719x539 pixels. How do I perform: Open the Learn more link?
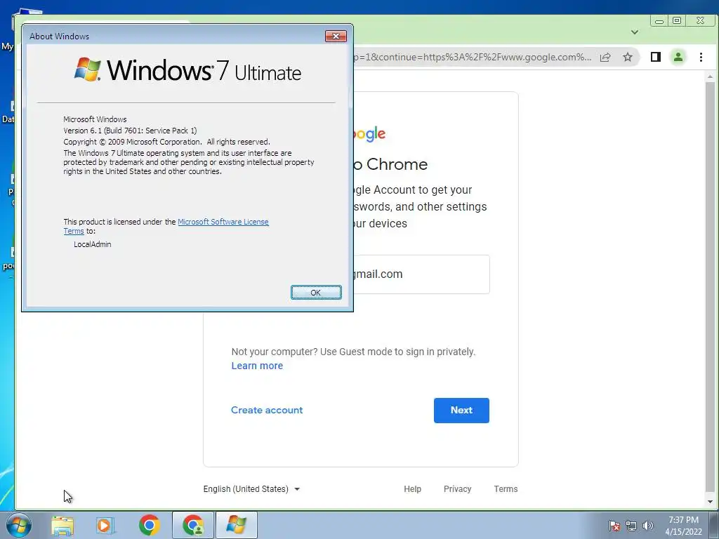[x=257, y=366]
